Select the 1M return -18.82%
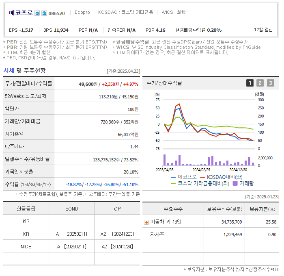 74,185
